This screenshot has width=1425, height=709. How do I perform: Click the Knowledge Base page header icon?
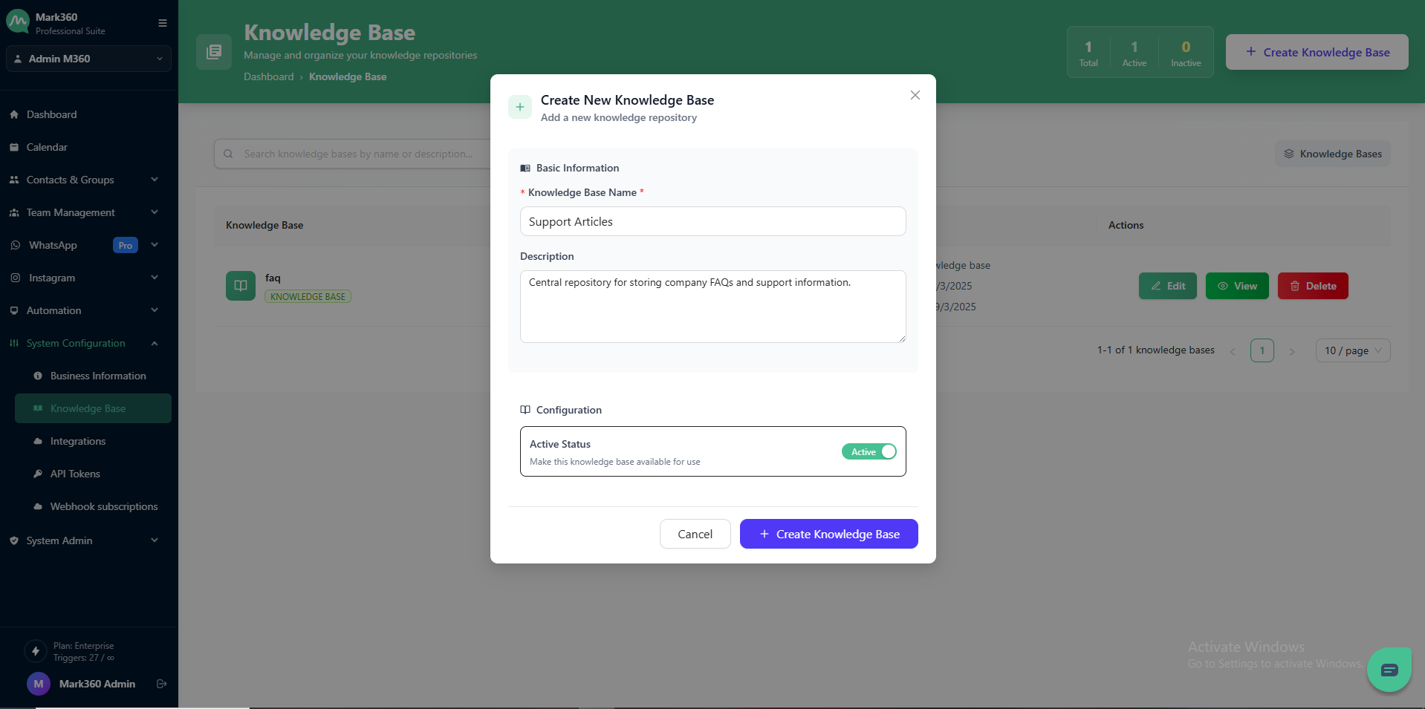[214, 52]
